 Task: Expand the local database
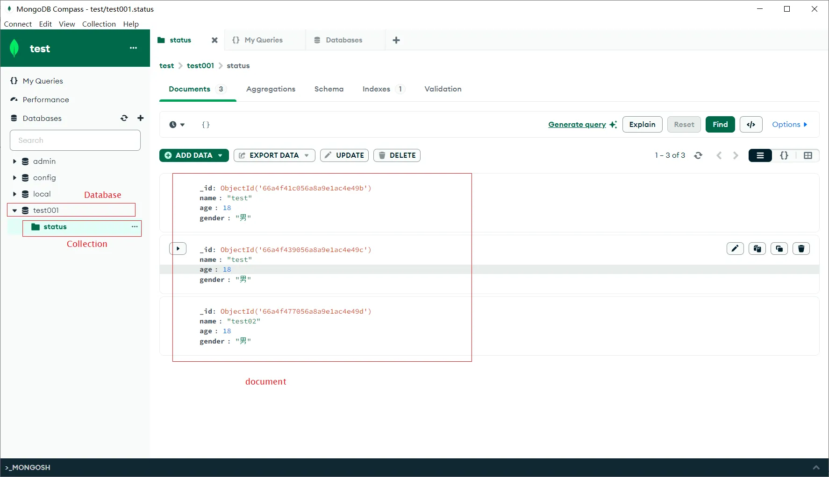tap(14, 194)
